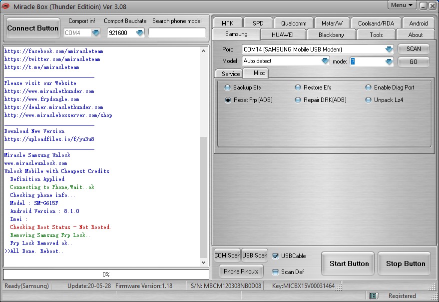Click the www.miraclethunder.com link in log
The image size is (439, 302).
click(x=49, y=91)
